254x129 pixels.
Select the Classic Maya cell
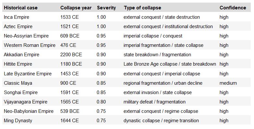[18, 83]
